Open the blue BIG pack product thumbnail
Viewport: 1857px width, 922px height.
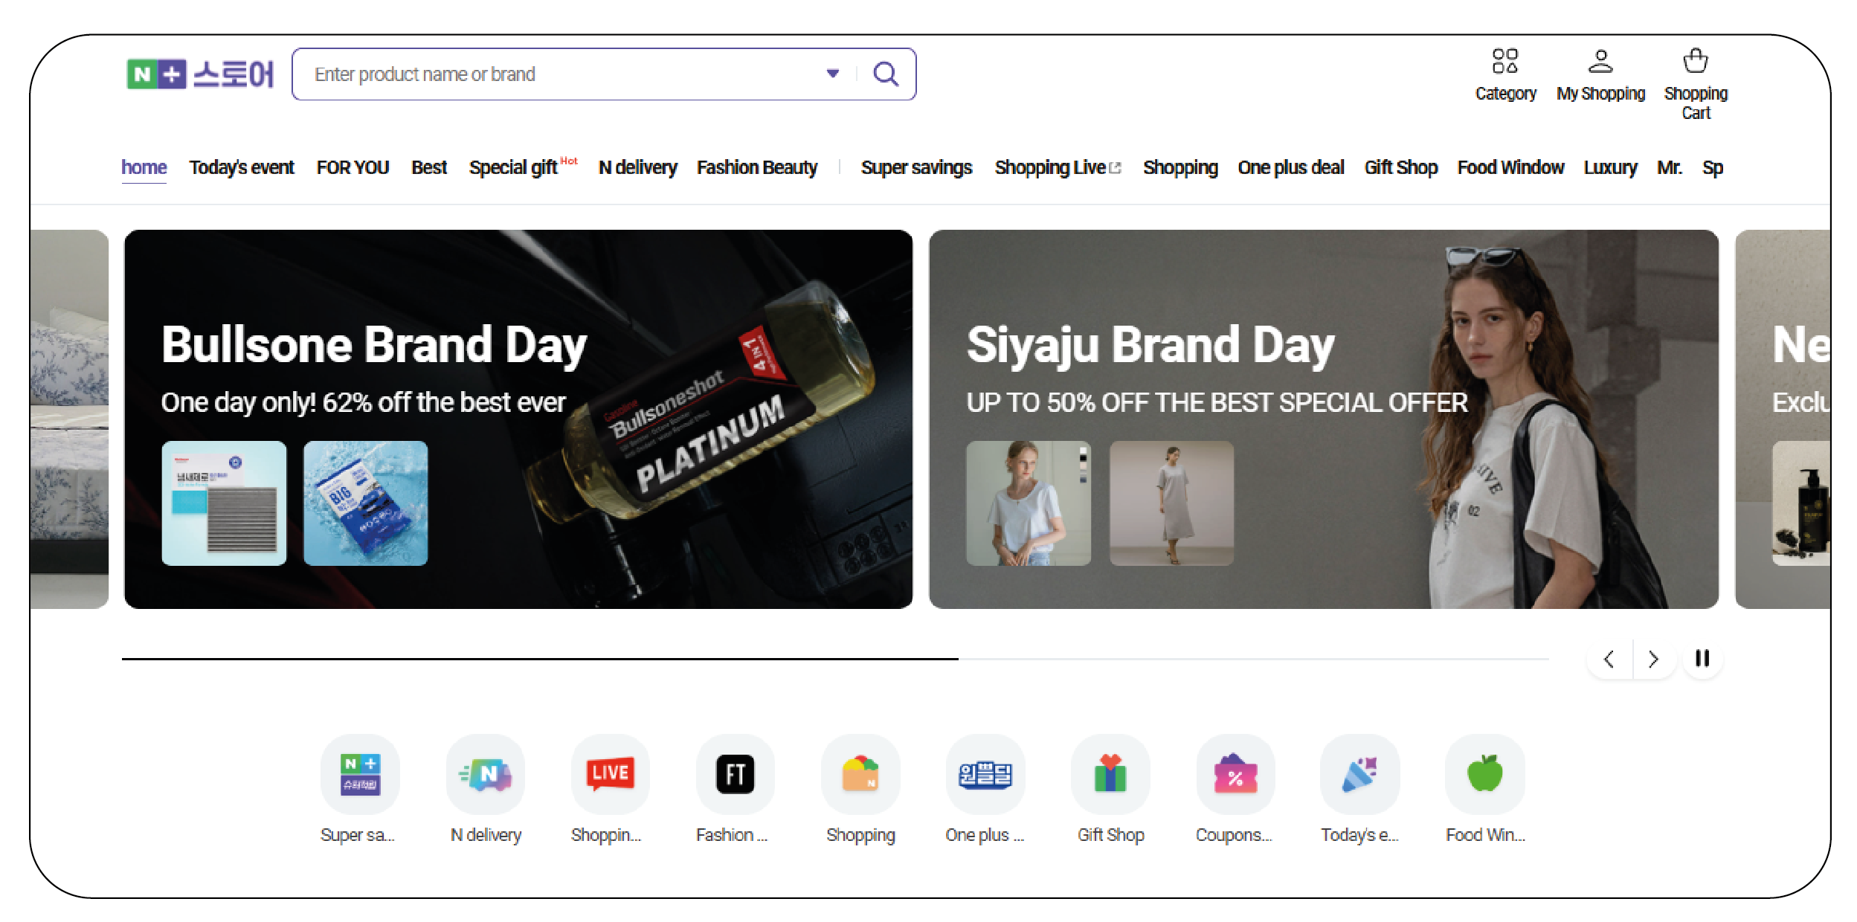365,503
